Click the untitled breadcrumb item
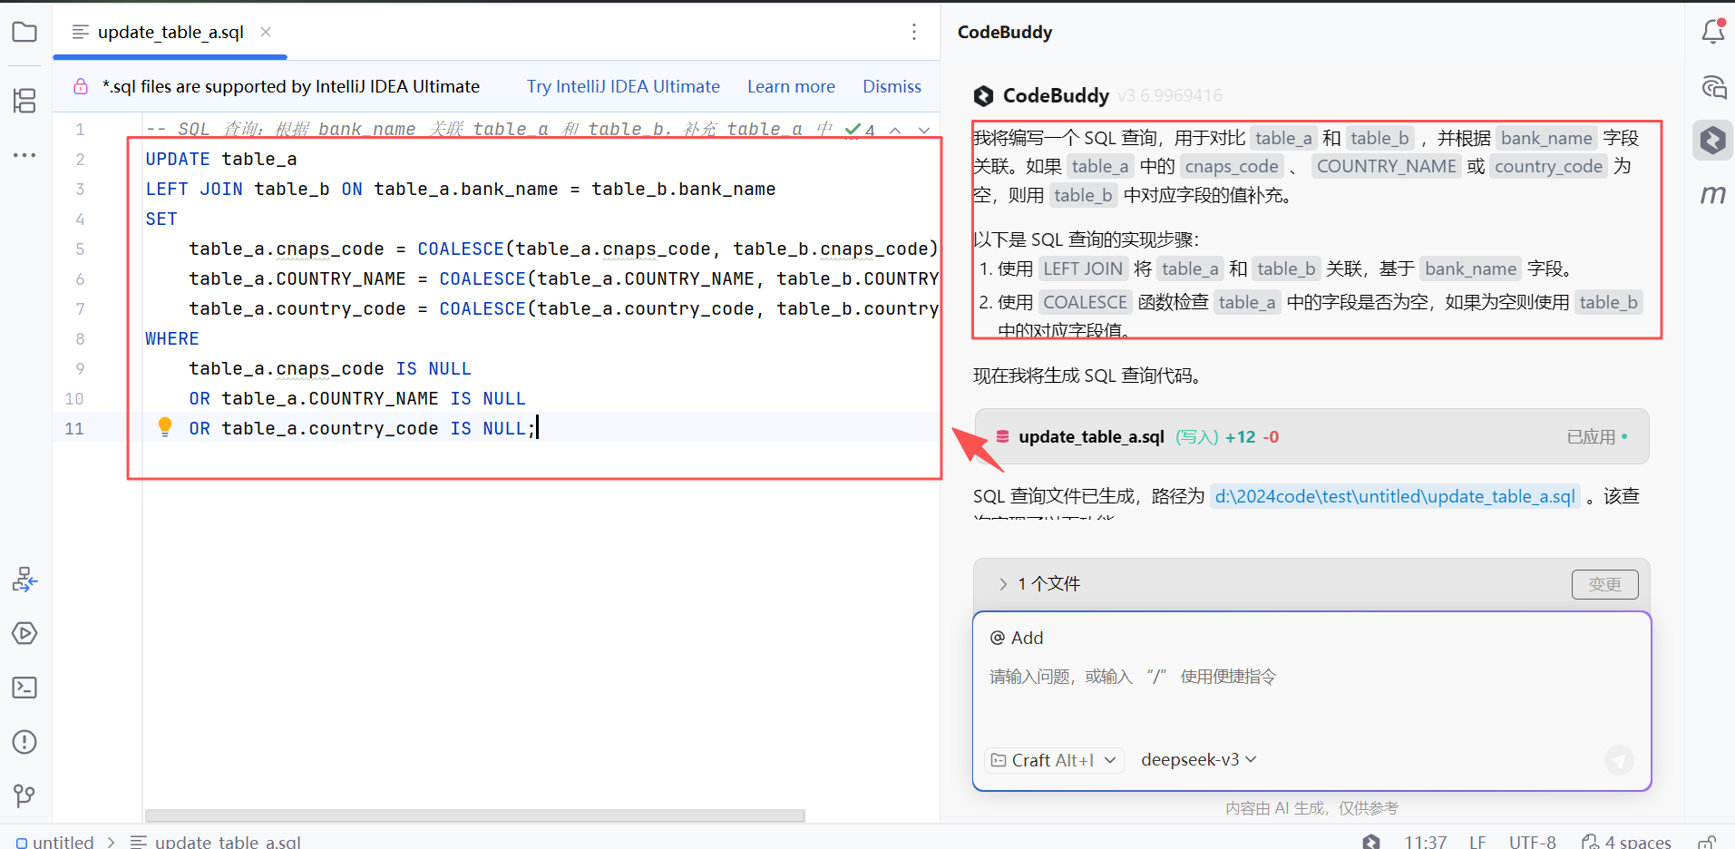1735x849 pixels. click(55, 842)
